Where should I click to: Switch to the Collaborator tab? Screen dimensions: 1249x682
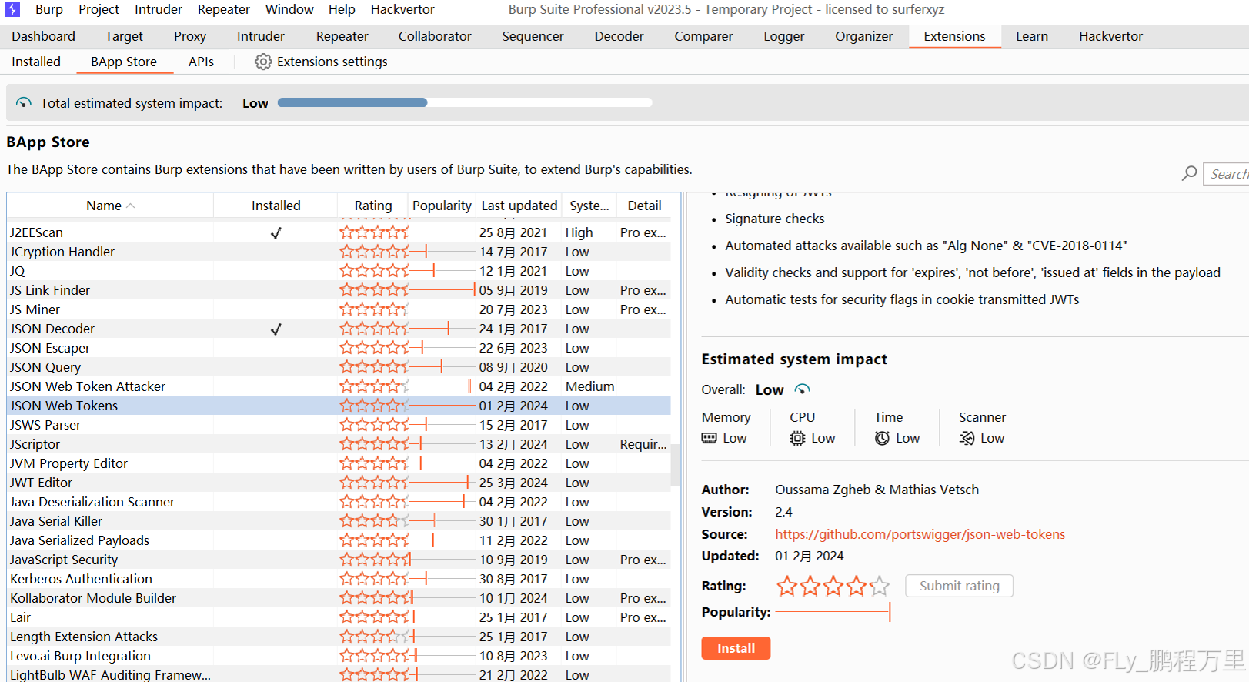(435, 36)
